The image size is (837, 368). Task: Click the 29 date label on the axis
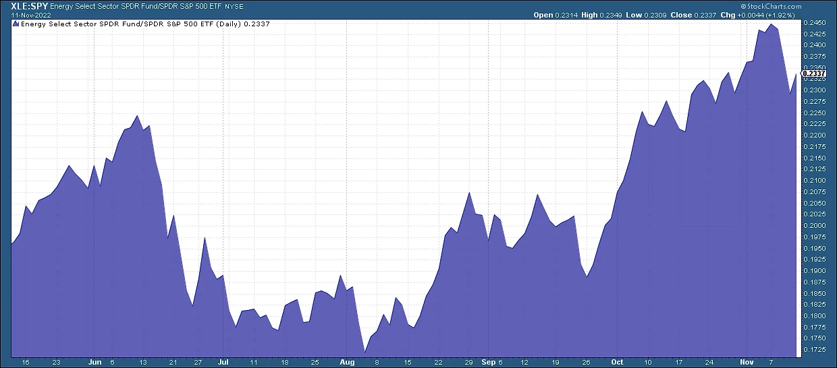[469, 362]
